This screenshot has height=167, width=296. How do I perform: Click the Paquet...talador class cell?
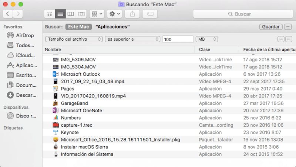click(216, 140)
